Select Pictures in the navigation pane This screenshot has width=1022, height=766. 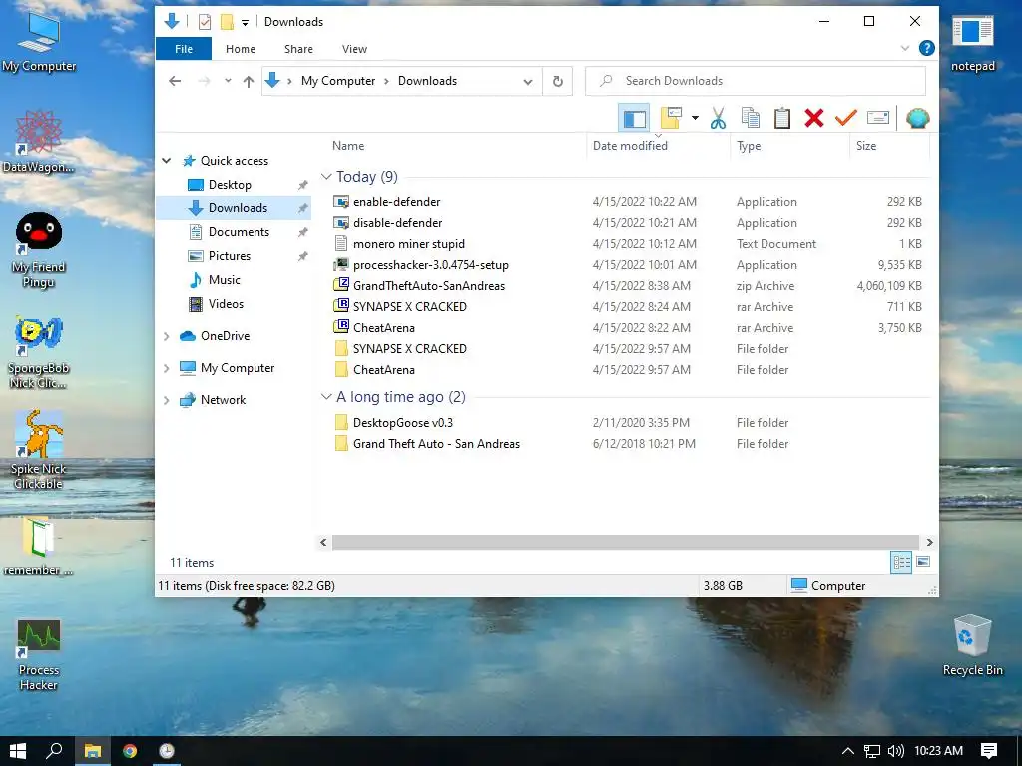tap(230, 256)
